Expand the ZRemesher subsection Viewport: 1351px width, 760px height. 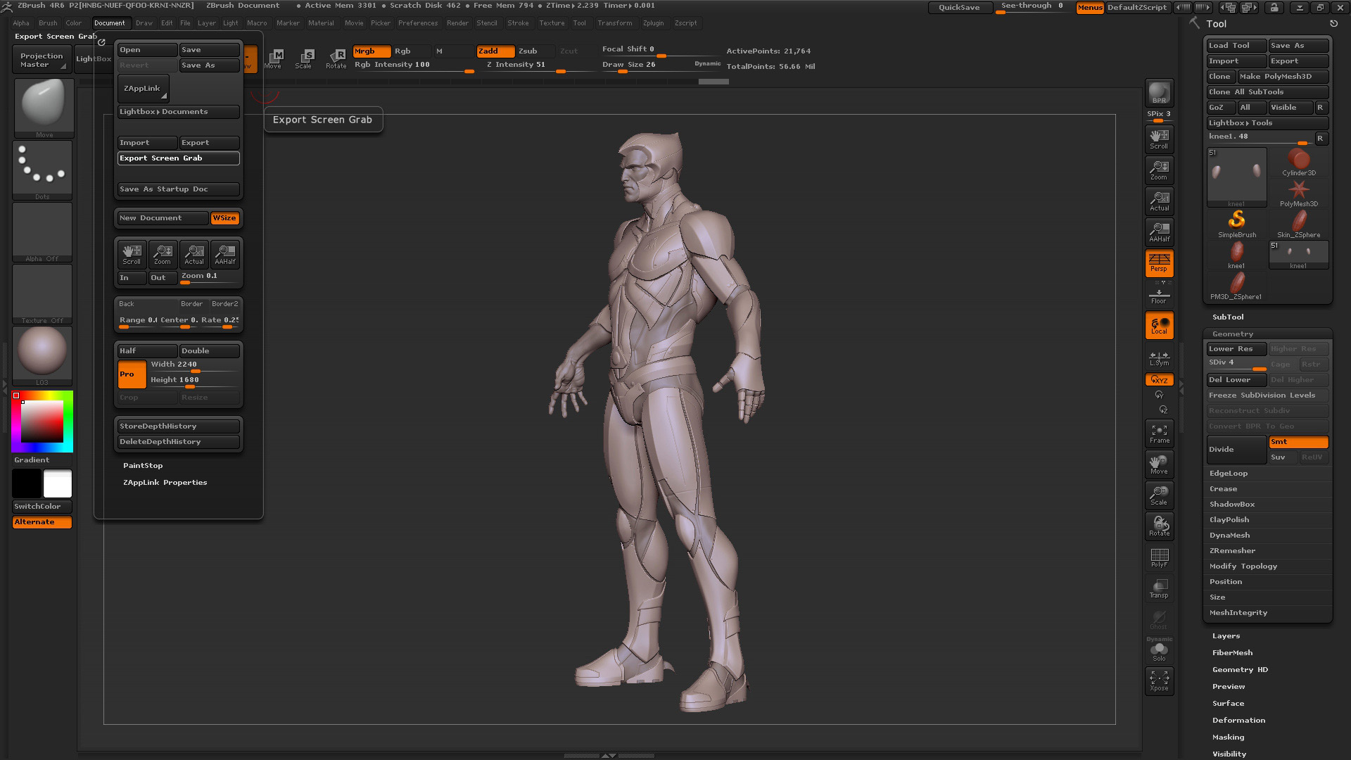pos(1232,551)
